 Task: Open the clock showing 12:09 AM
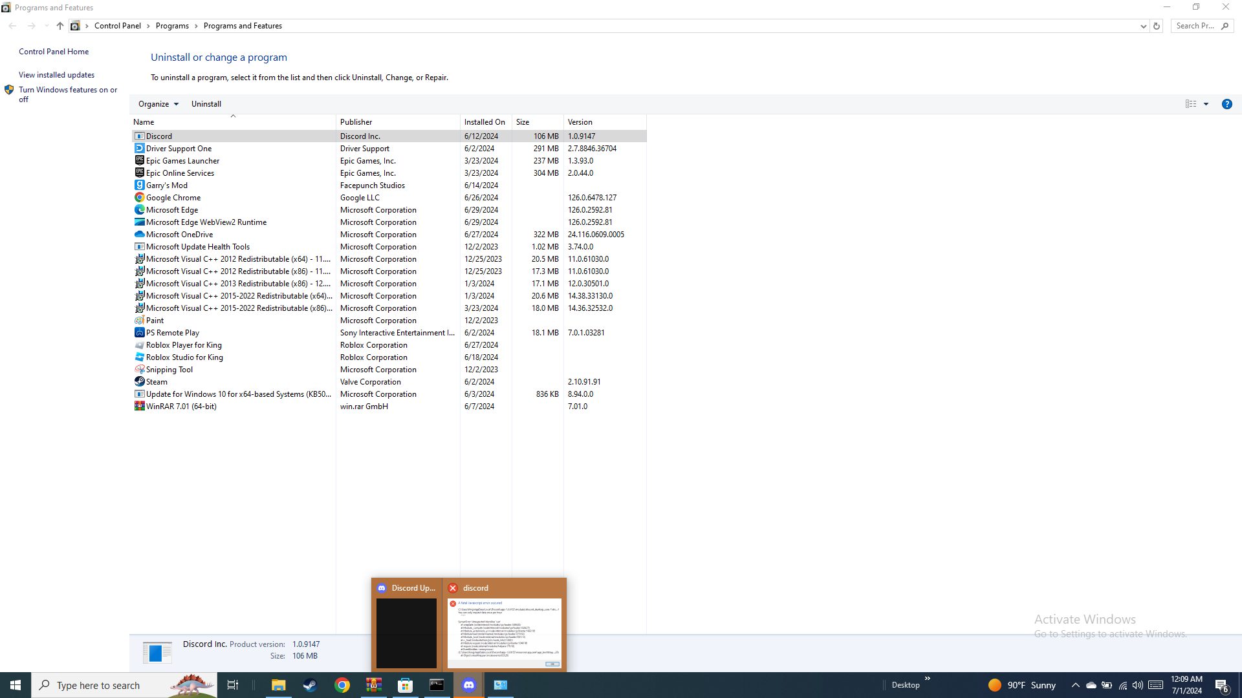click(x=1186, y=685)
